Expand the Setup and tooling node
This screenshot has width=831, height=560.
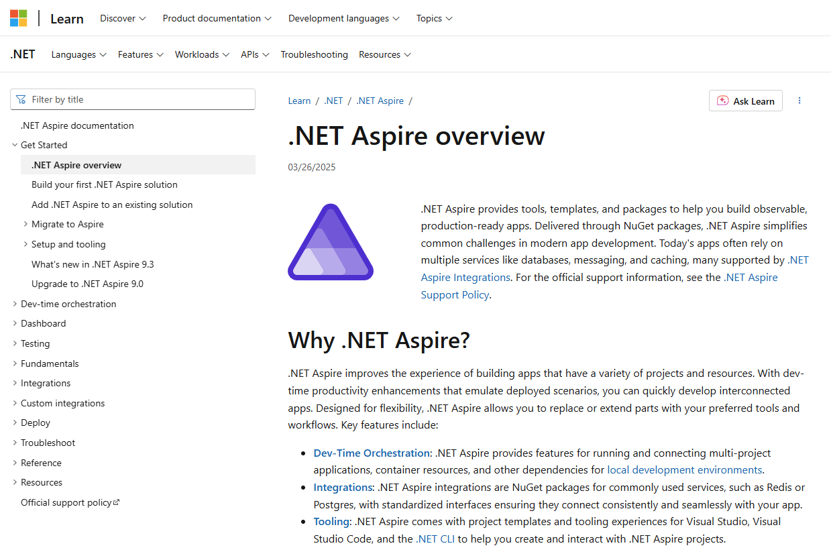pos(25,244)
